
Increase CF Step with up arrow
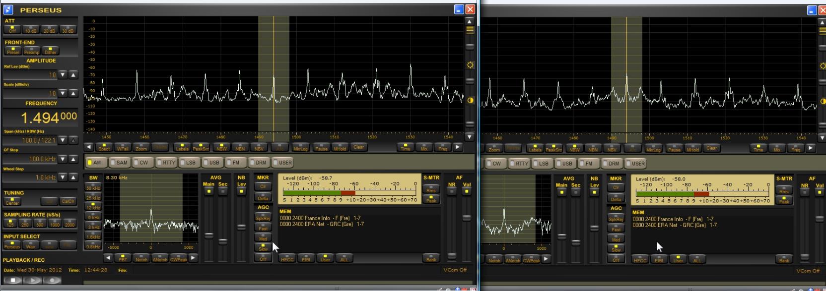[73, 159]
